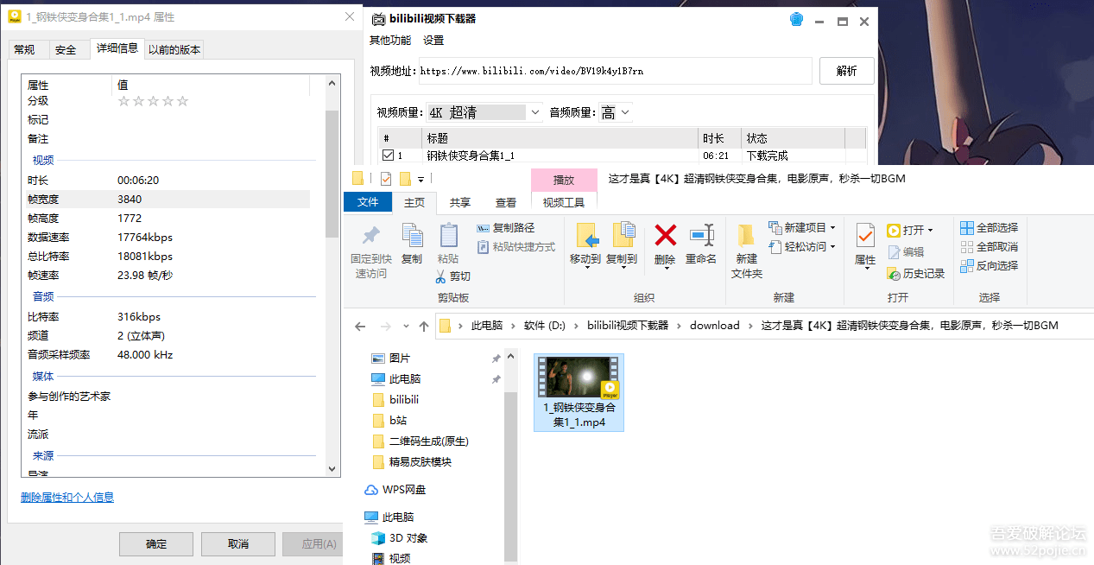Click properties list scrollbar down arrow
1094x565 pixels.
pyautogui.click(x=333, y=469)
